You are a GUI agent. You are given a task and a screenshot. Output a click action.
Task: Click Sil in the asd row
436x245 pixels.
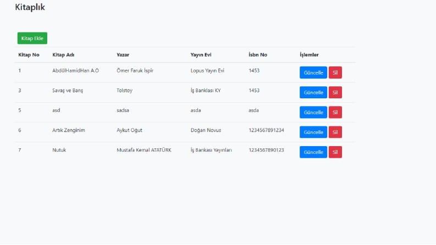335,113
